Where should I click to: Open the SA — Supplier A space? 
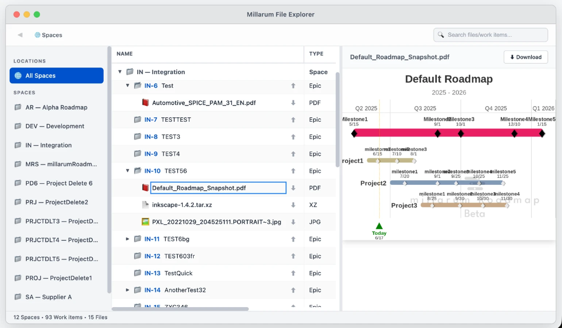pos(57,297)
